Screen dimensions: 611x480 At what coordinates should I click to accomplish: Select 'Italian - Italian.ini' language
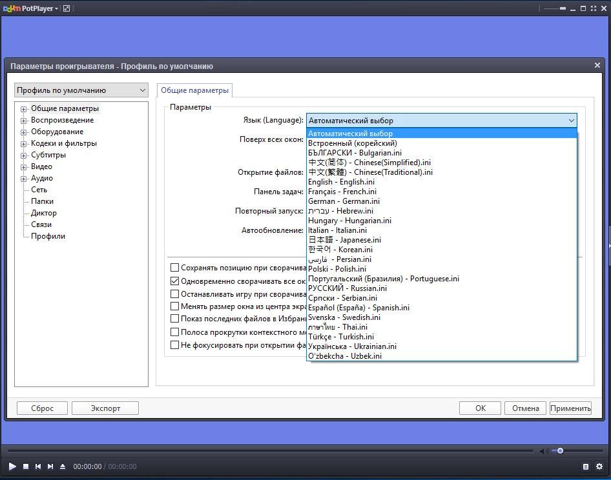(442, 230)
